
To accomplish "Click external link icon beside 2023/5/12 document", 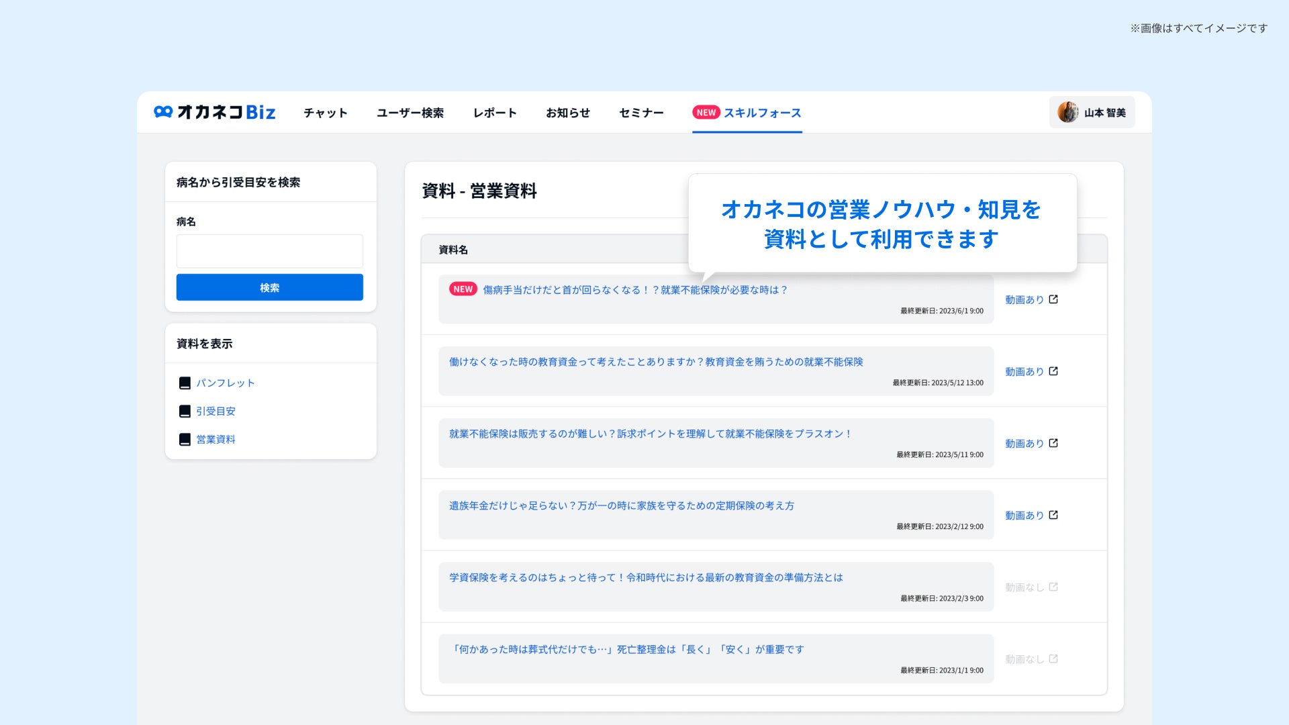I will tap(1053, 371).
